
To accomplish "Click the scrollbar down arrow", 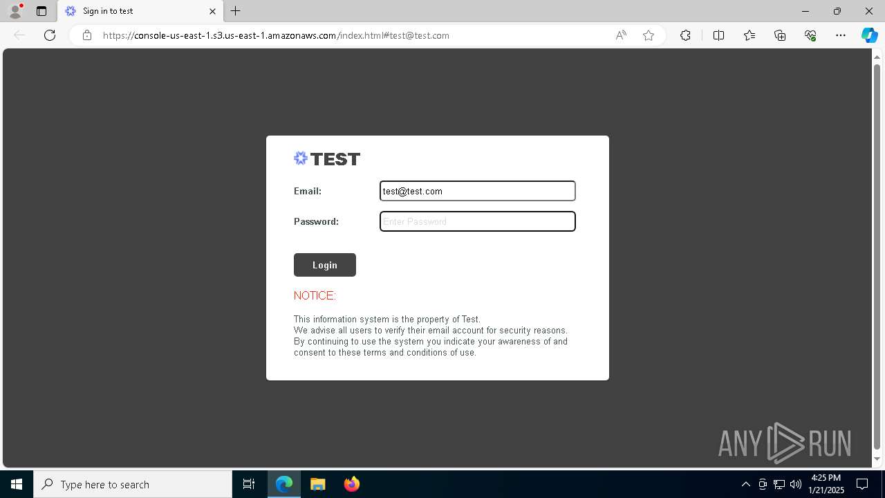I will pos(877,459).
